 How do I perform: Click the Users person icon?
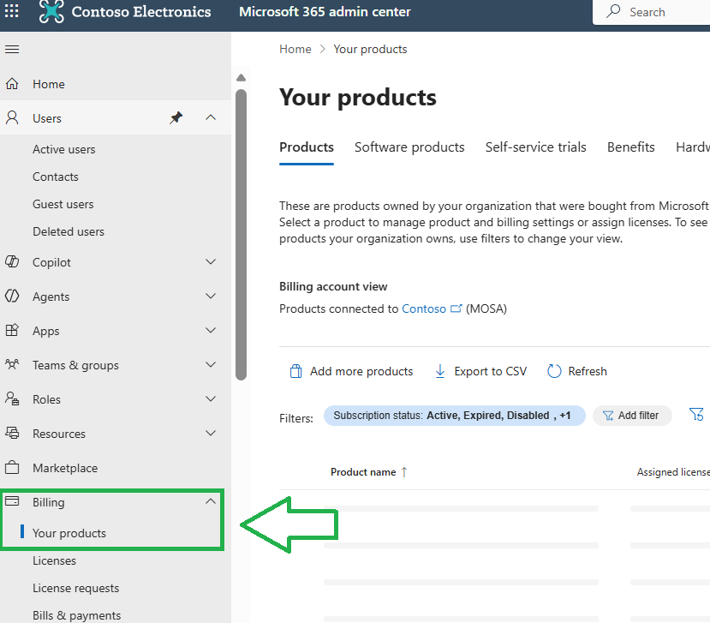click(x=12, y=117)
